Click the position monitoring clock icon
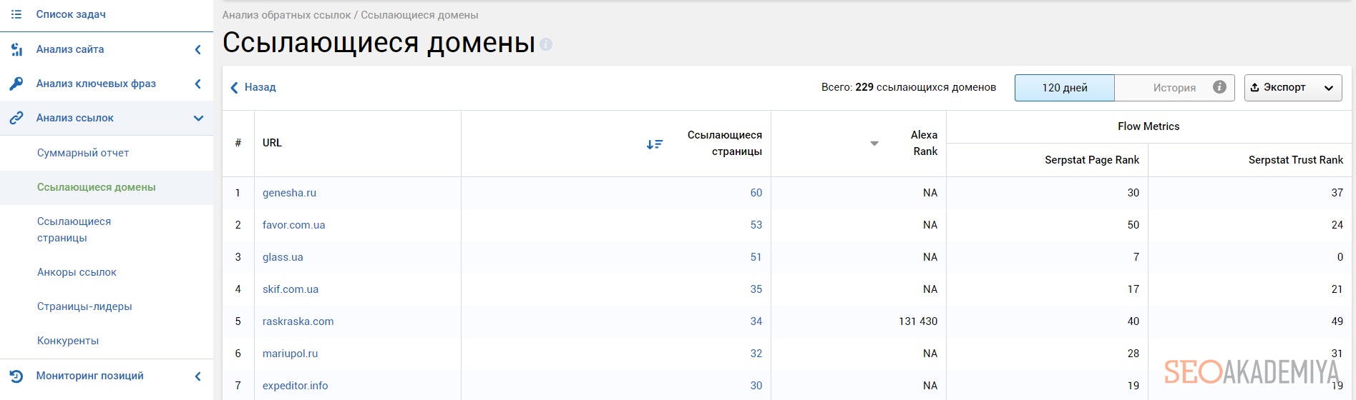This screenshot has height=400, width=1356. pyautogui.click(x=16, y=376)
